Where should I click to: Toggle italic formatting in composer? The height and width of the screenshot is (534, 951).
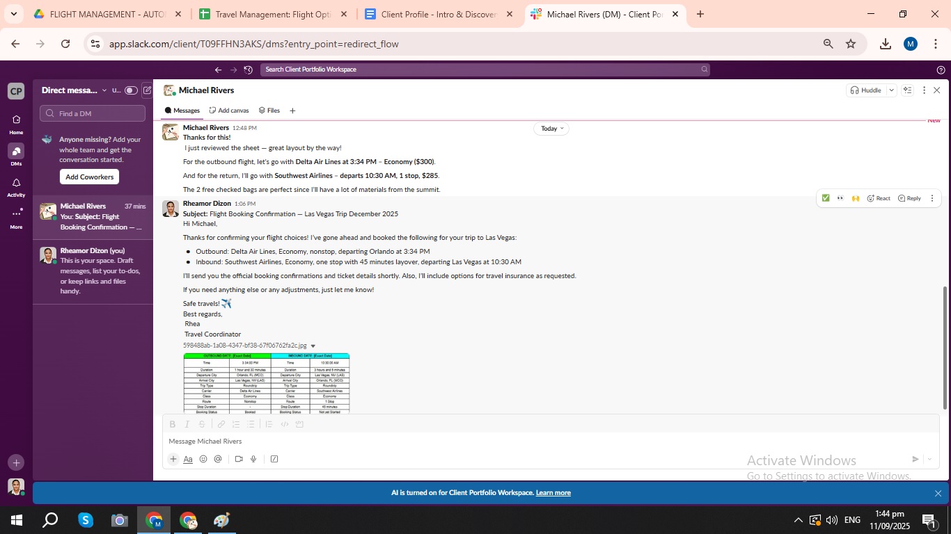click(187, 424)
